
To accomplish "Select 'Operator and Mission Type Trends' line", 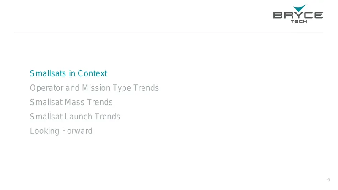I will (94, 88).
